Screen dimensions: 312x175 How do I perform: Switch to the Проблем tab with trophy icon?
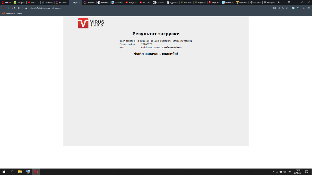coord(242,2)
